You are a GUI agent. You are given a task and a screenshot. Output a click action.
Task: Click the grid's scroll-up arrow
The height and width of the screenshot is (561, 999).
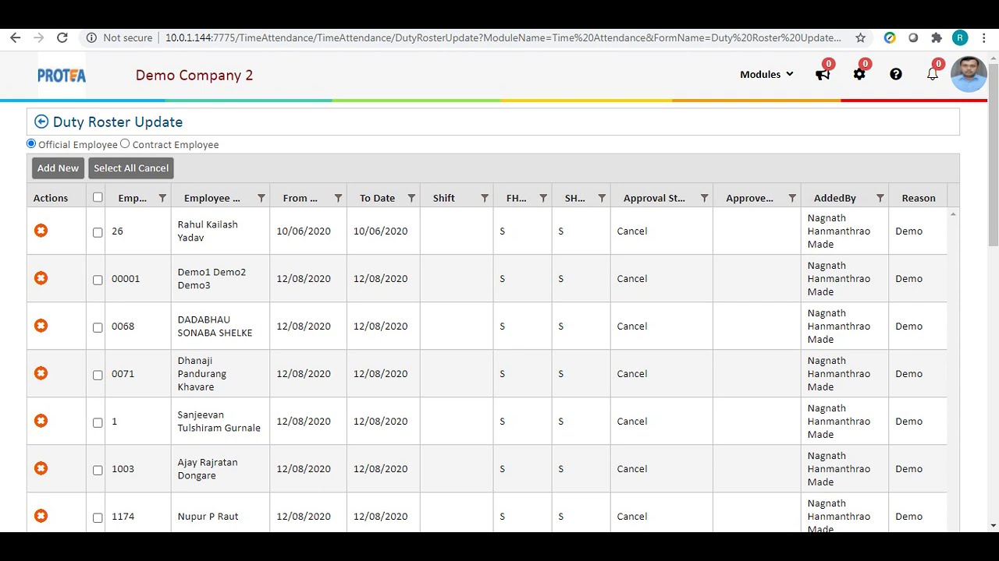coord(953,214)
